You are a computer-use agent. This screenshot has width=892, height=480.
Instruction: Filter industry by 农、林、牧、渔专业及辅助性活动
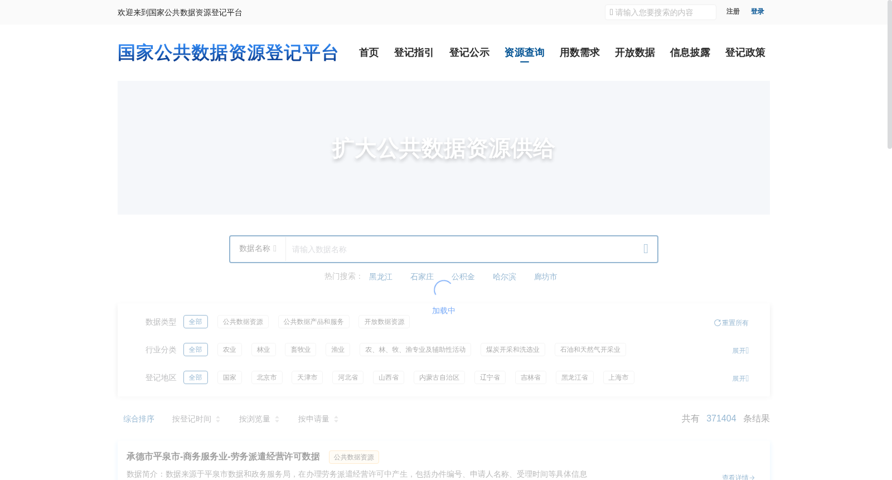(x=415, y=350)
